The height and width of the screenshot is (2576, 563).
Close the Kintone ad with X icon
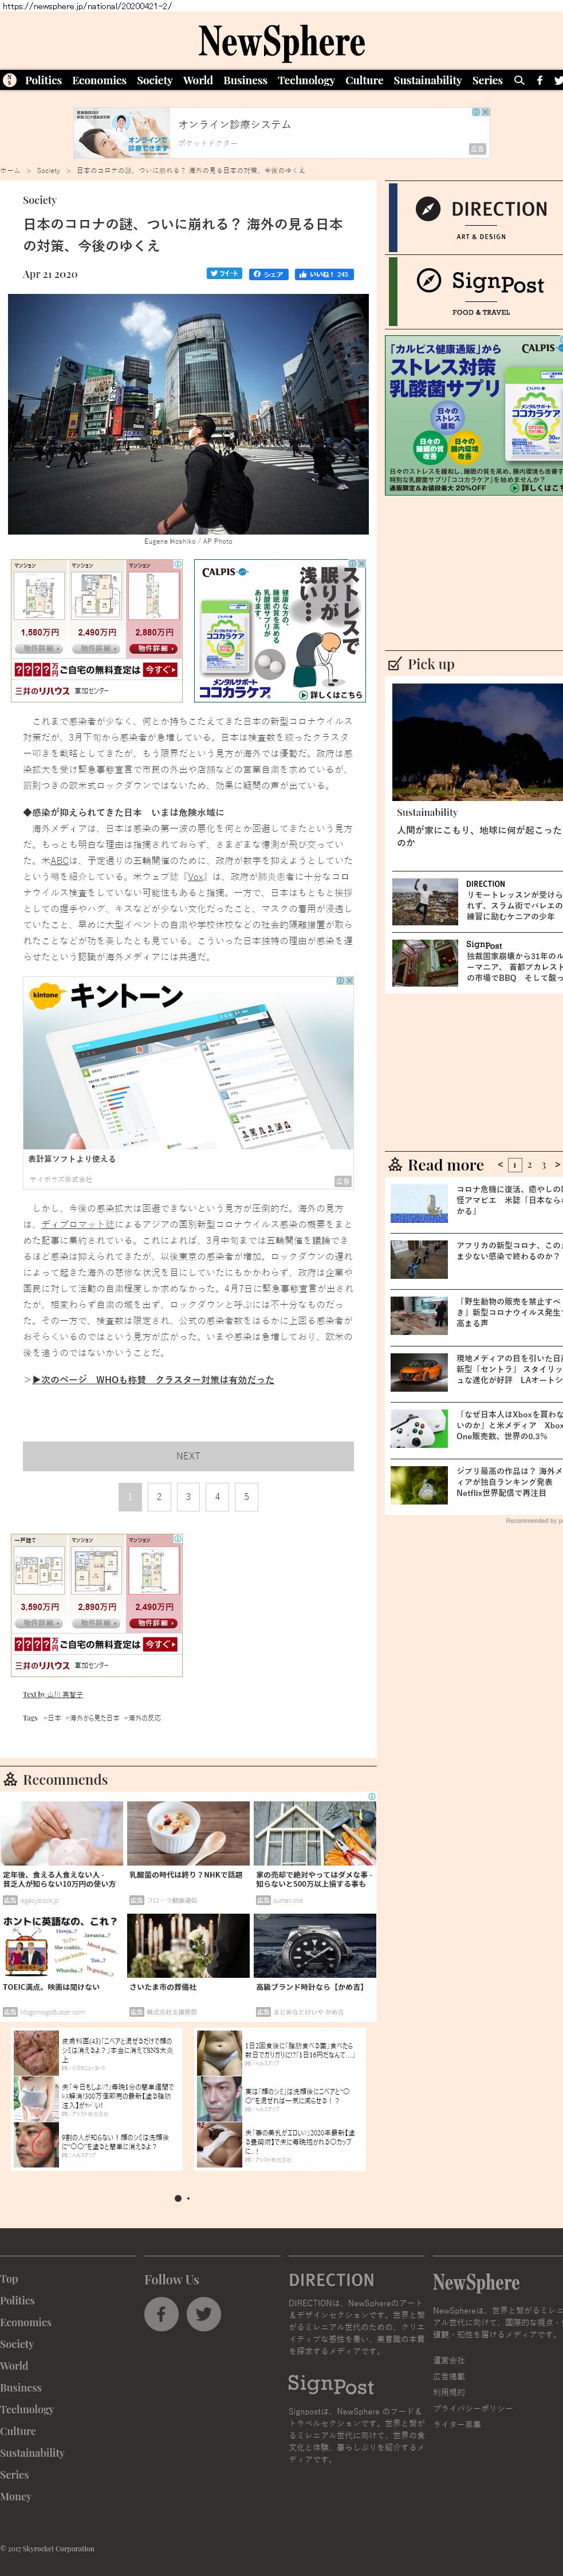(x=348, y=981)
